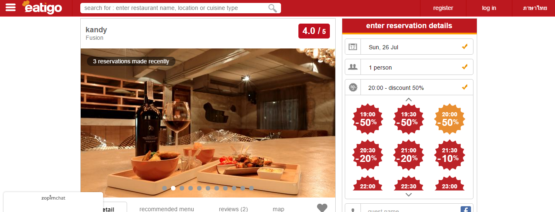Open the hamburger menu icon
The width and height of the screenshot is (555, 212).
[x=11, y=7]
